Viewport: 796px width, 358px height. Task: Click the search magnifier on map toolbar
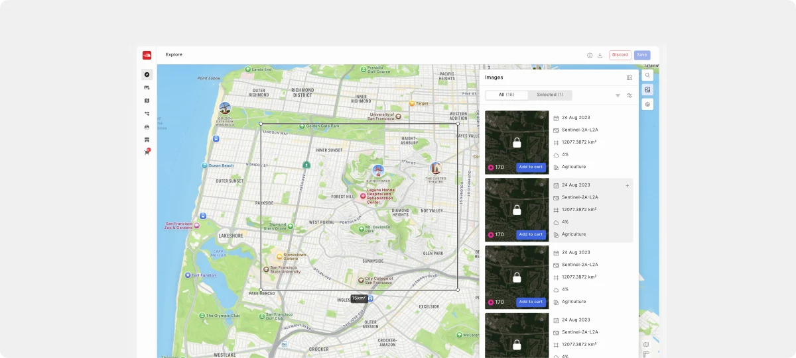[x=647, y=75]
